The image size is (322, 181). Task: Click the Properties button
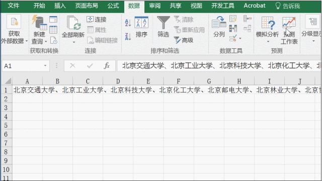(97, 30)
